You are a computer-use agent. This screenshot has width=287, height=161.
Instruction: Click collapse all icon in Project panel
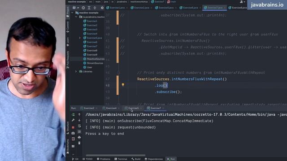pyautogui.click(x=95, y=8)
